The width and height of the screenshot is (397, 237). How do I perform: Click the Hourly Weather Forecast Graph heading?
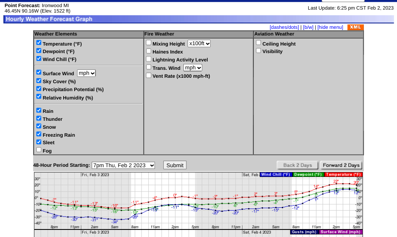coord(49,19)
